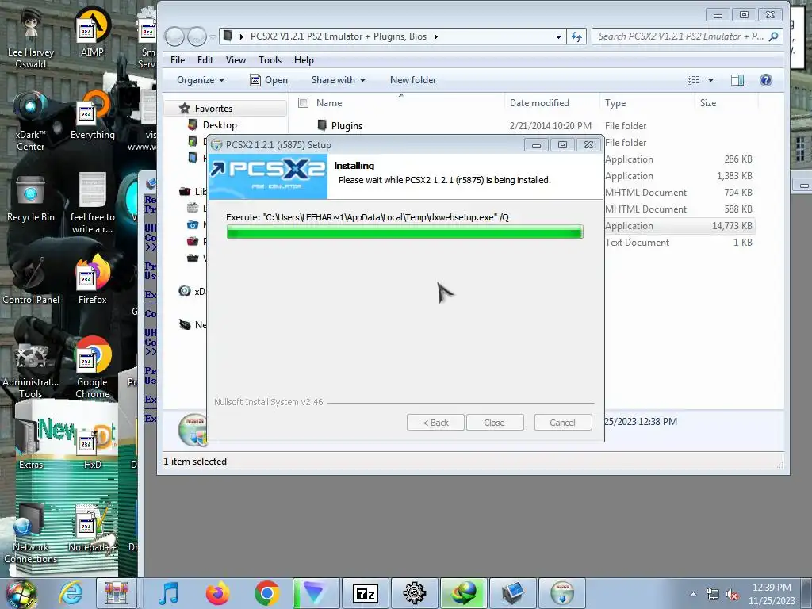Click Back in PCSX2 Setup
Viewport: 812px width, 609px height.
pyautogui.click(x=436, y=423)
